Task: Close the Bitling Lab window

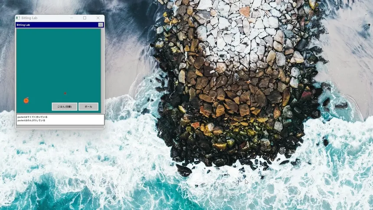Action: [x=98, y=18]
